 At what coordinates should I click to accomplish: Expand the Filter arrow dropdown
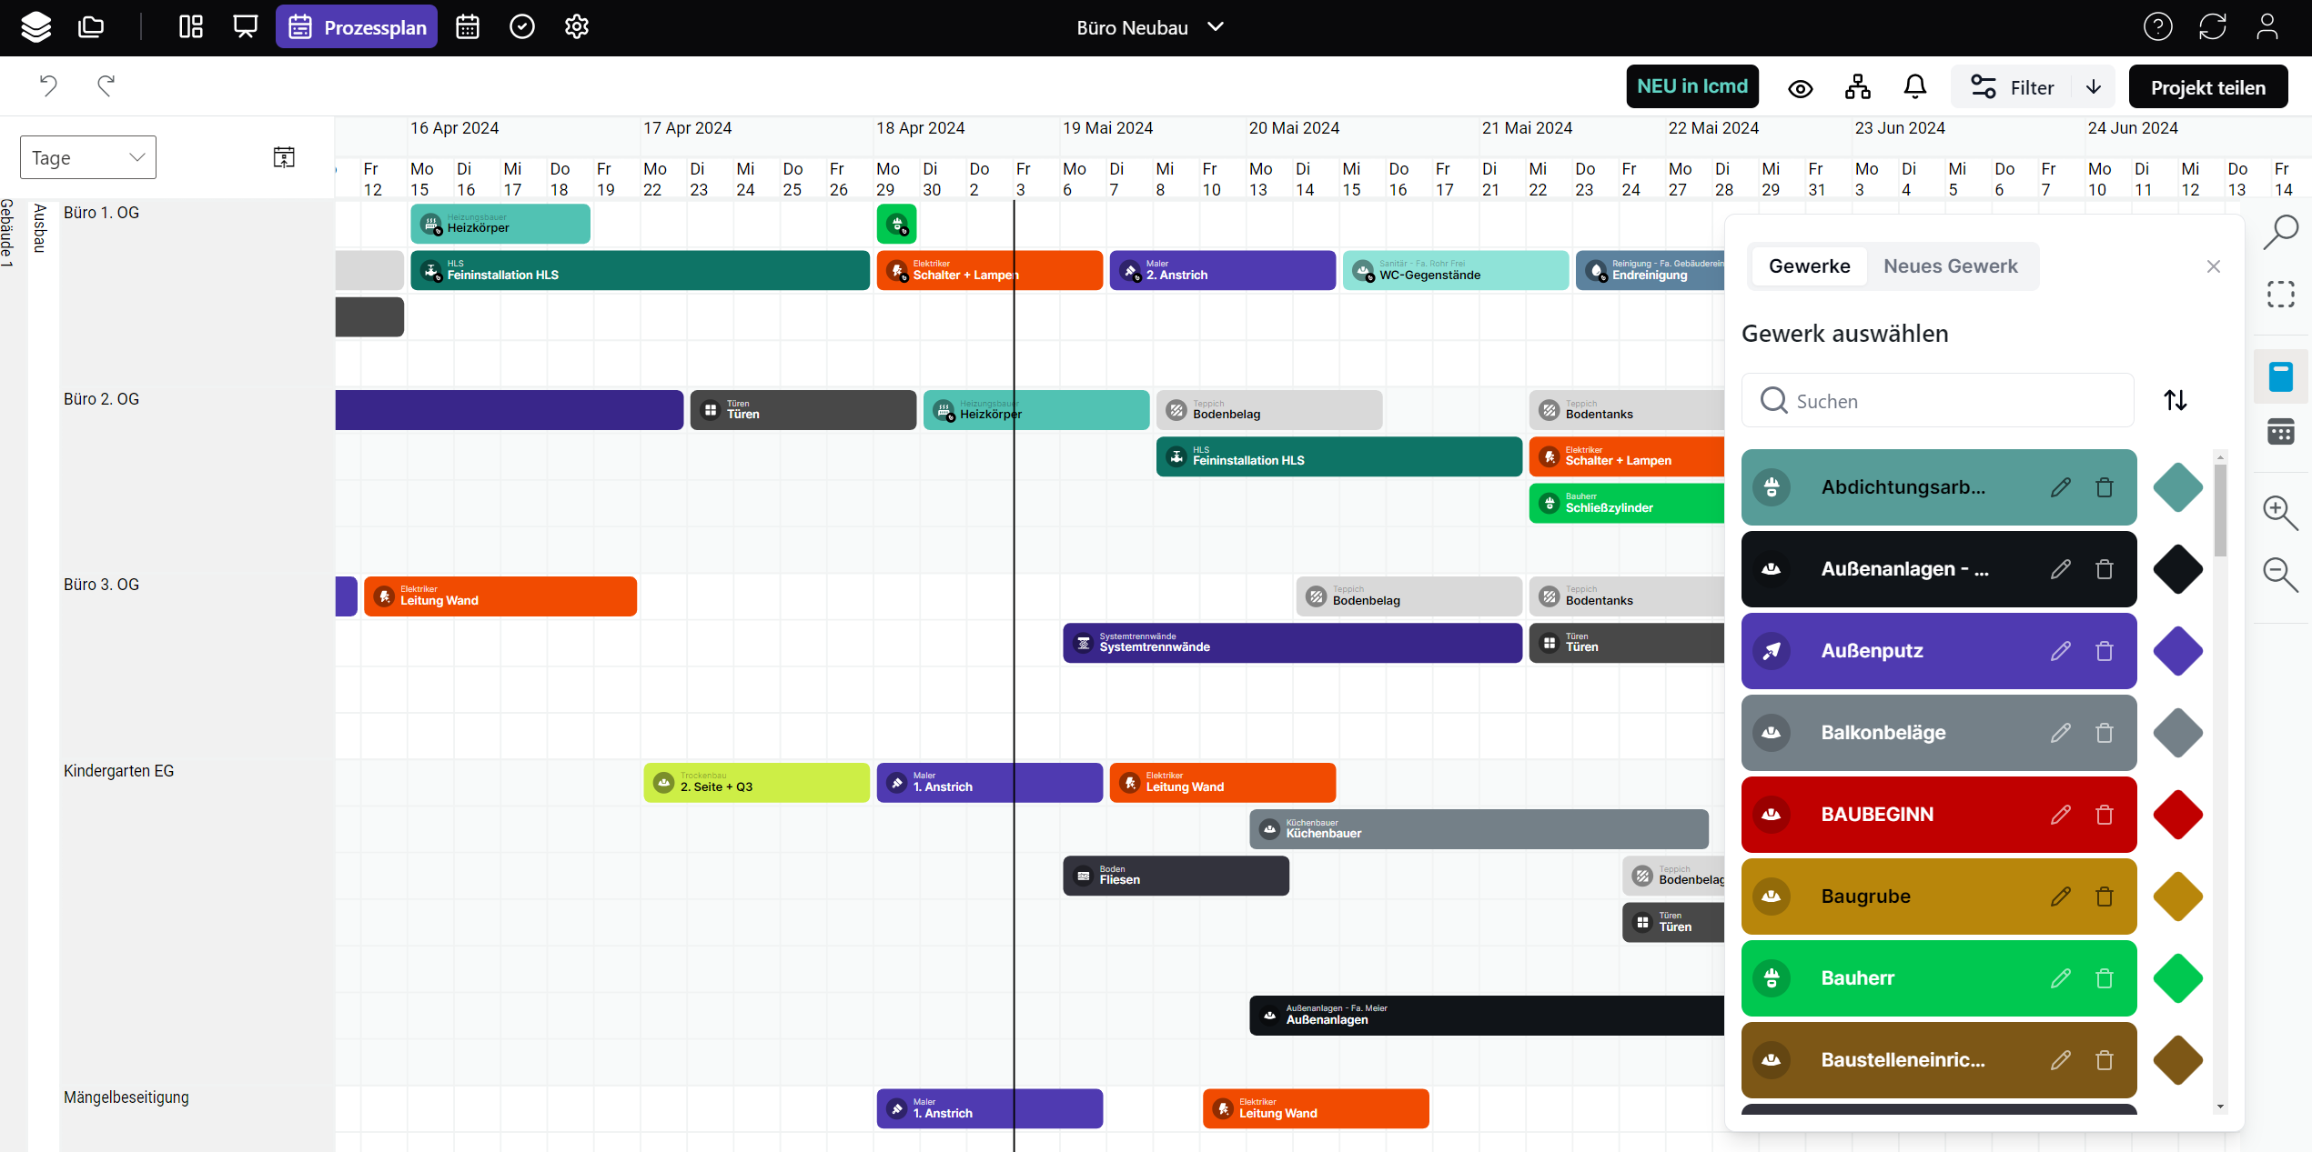(x=2094, y=87)
